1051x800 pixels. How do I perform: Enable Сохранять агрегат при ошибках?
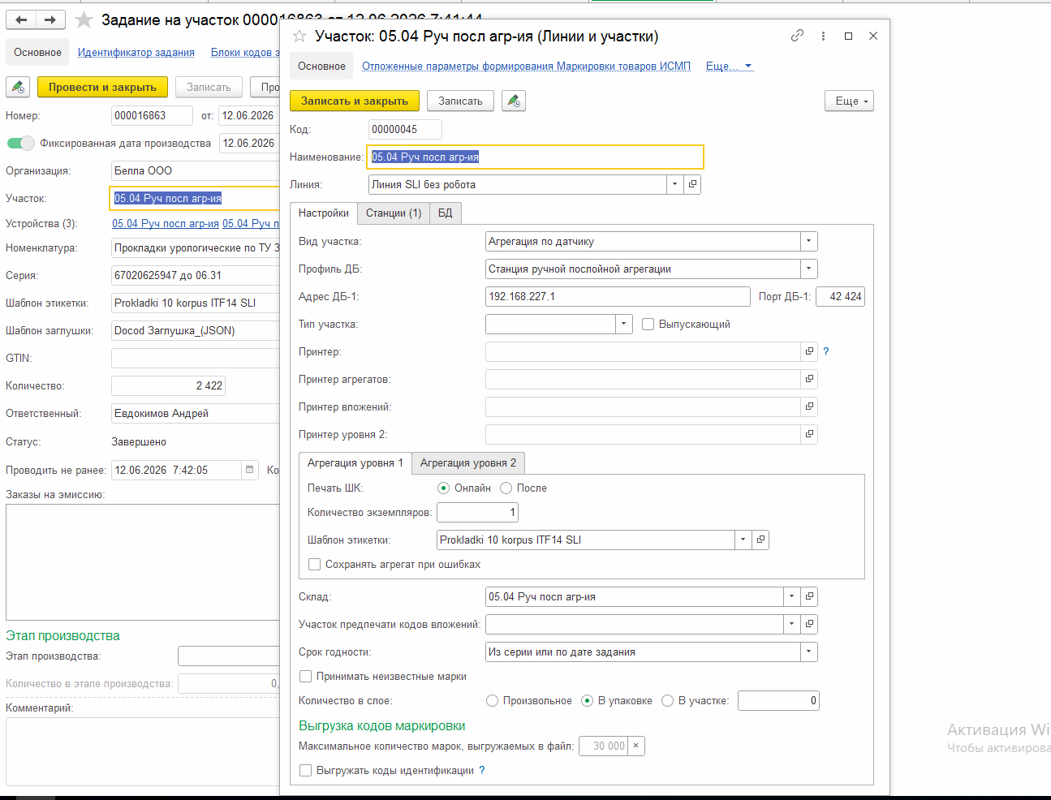coord(314,564)
